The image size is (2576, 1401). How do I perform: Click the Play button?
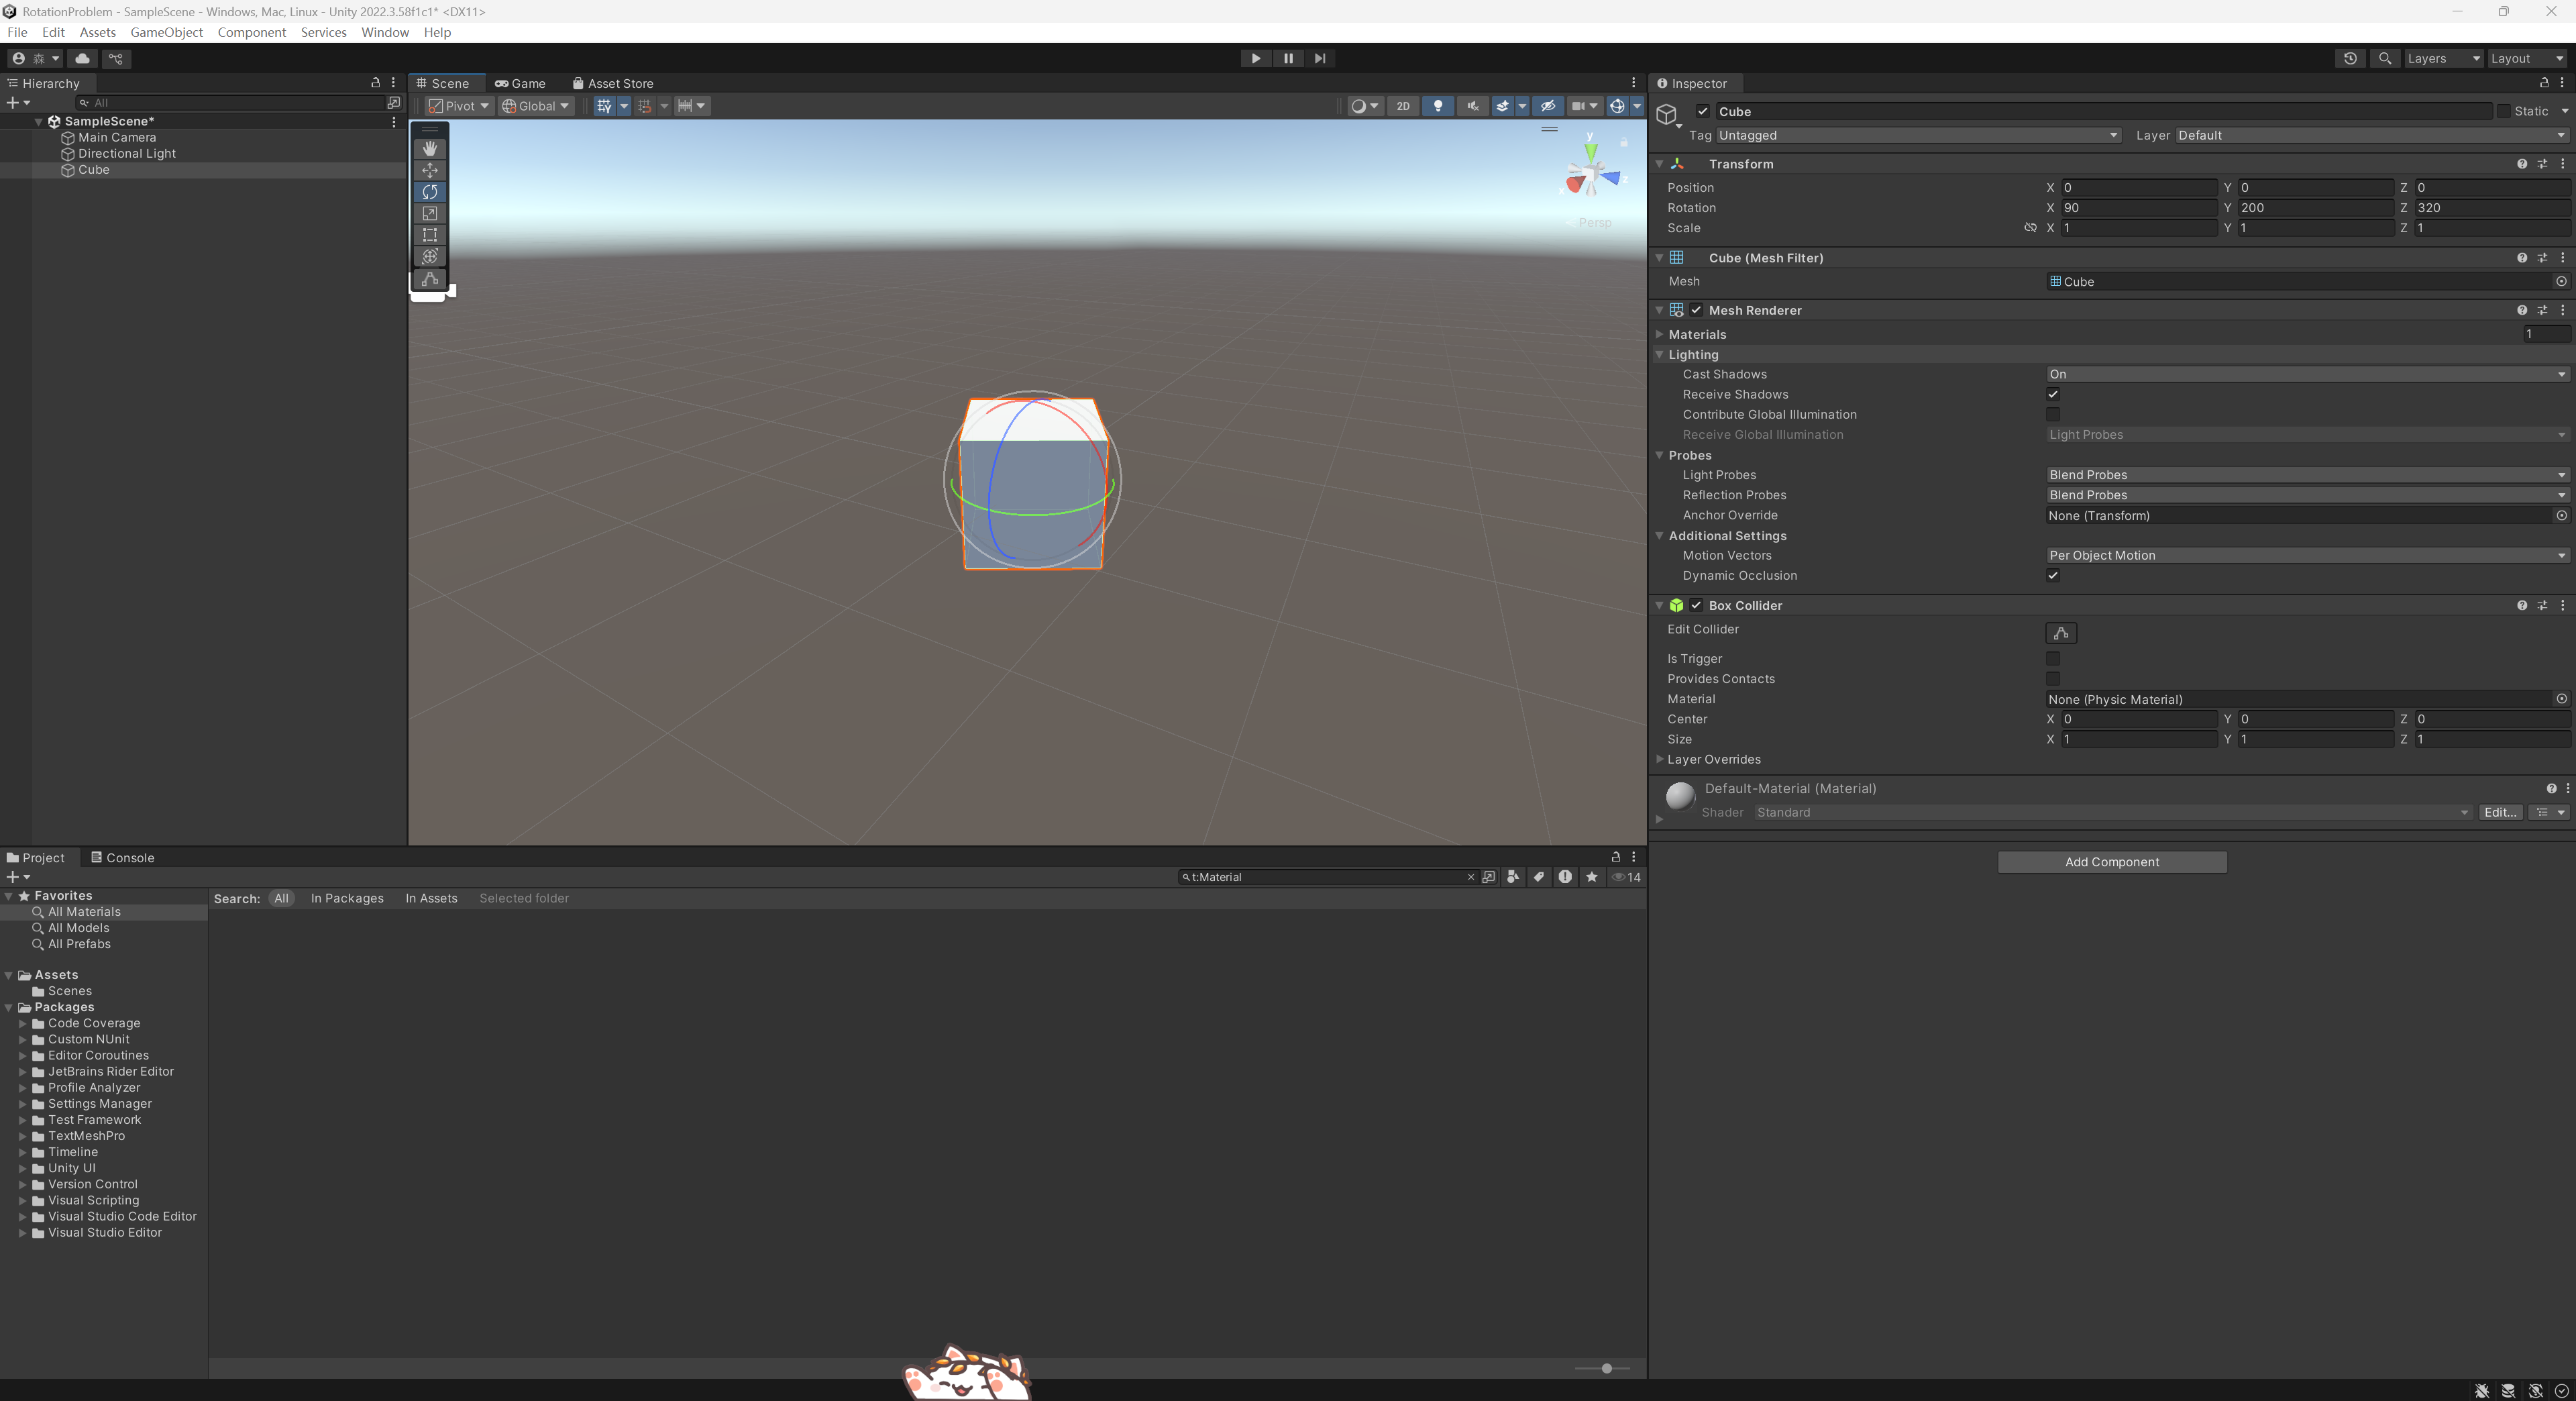tap(1256, 58)
